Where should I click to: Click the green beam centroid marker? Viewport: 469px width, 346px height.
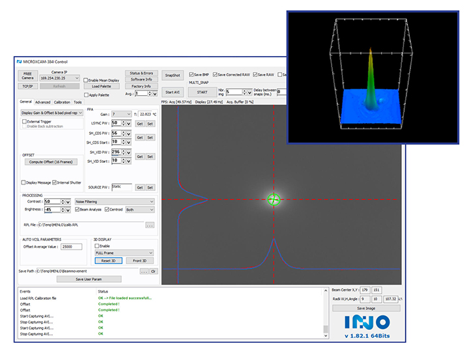pos(274,199)
